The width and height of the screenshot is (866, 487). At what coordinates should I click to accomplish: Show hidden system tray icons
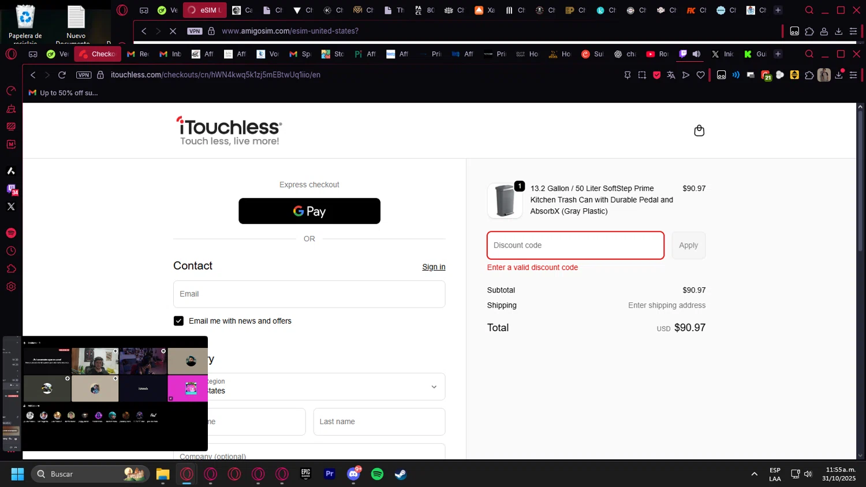(x=754, y=474)
